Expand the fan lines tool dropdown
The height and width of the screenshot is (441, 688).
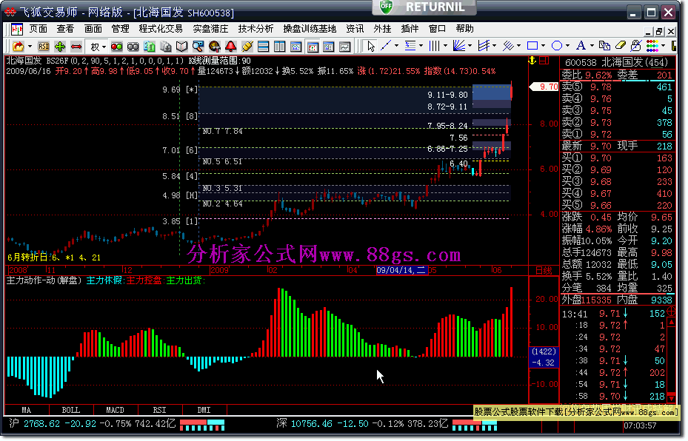pos(470,46)
